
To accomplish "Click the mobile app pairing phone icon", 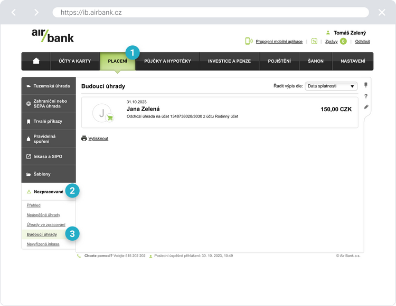I will pyautogui.click(x=249, y=41).
